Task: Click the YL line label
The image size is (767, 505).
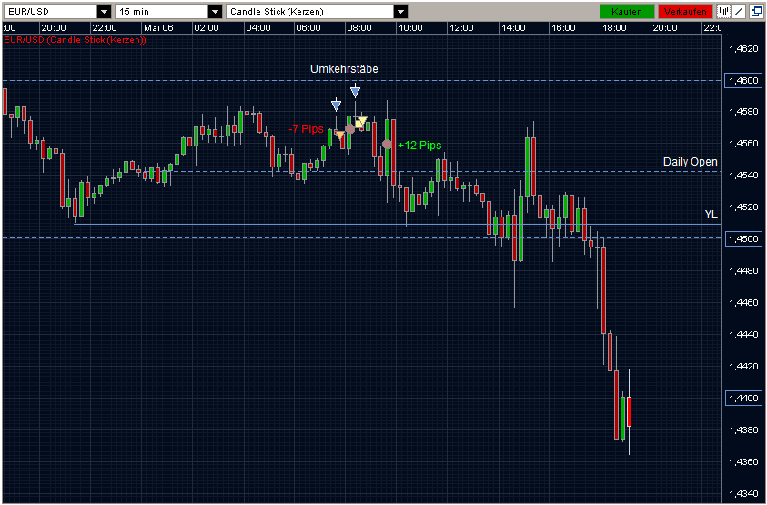Action: tap(711, 215)
